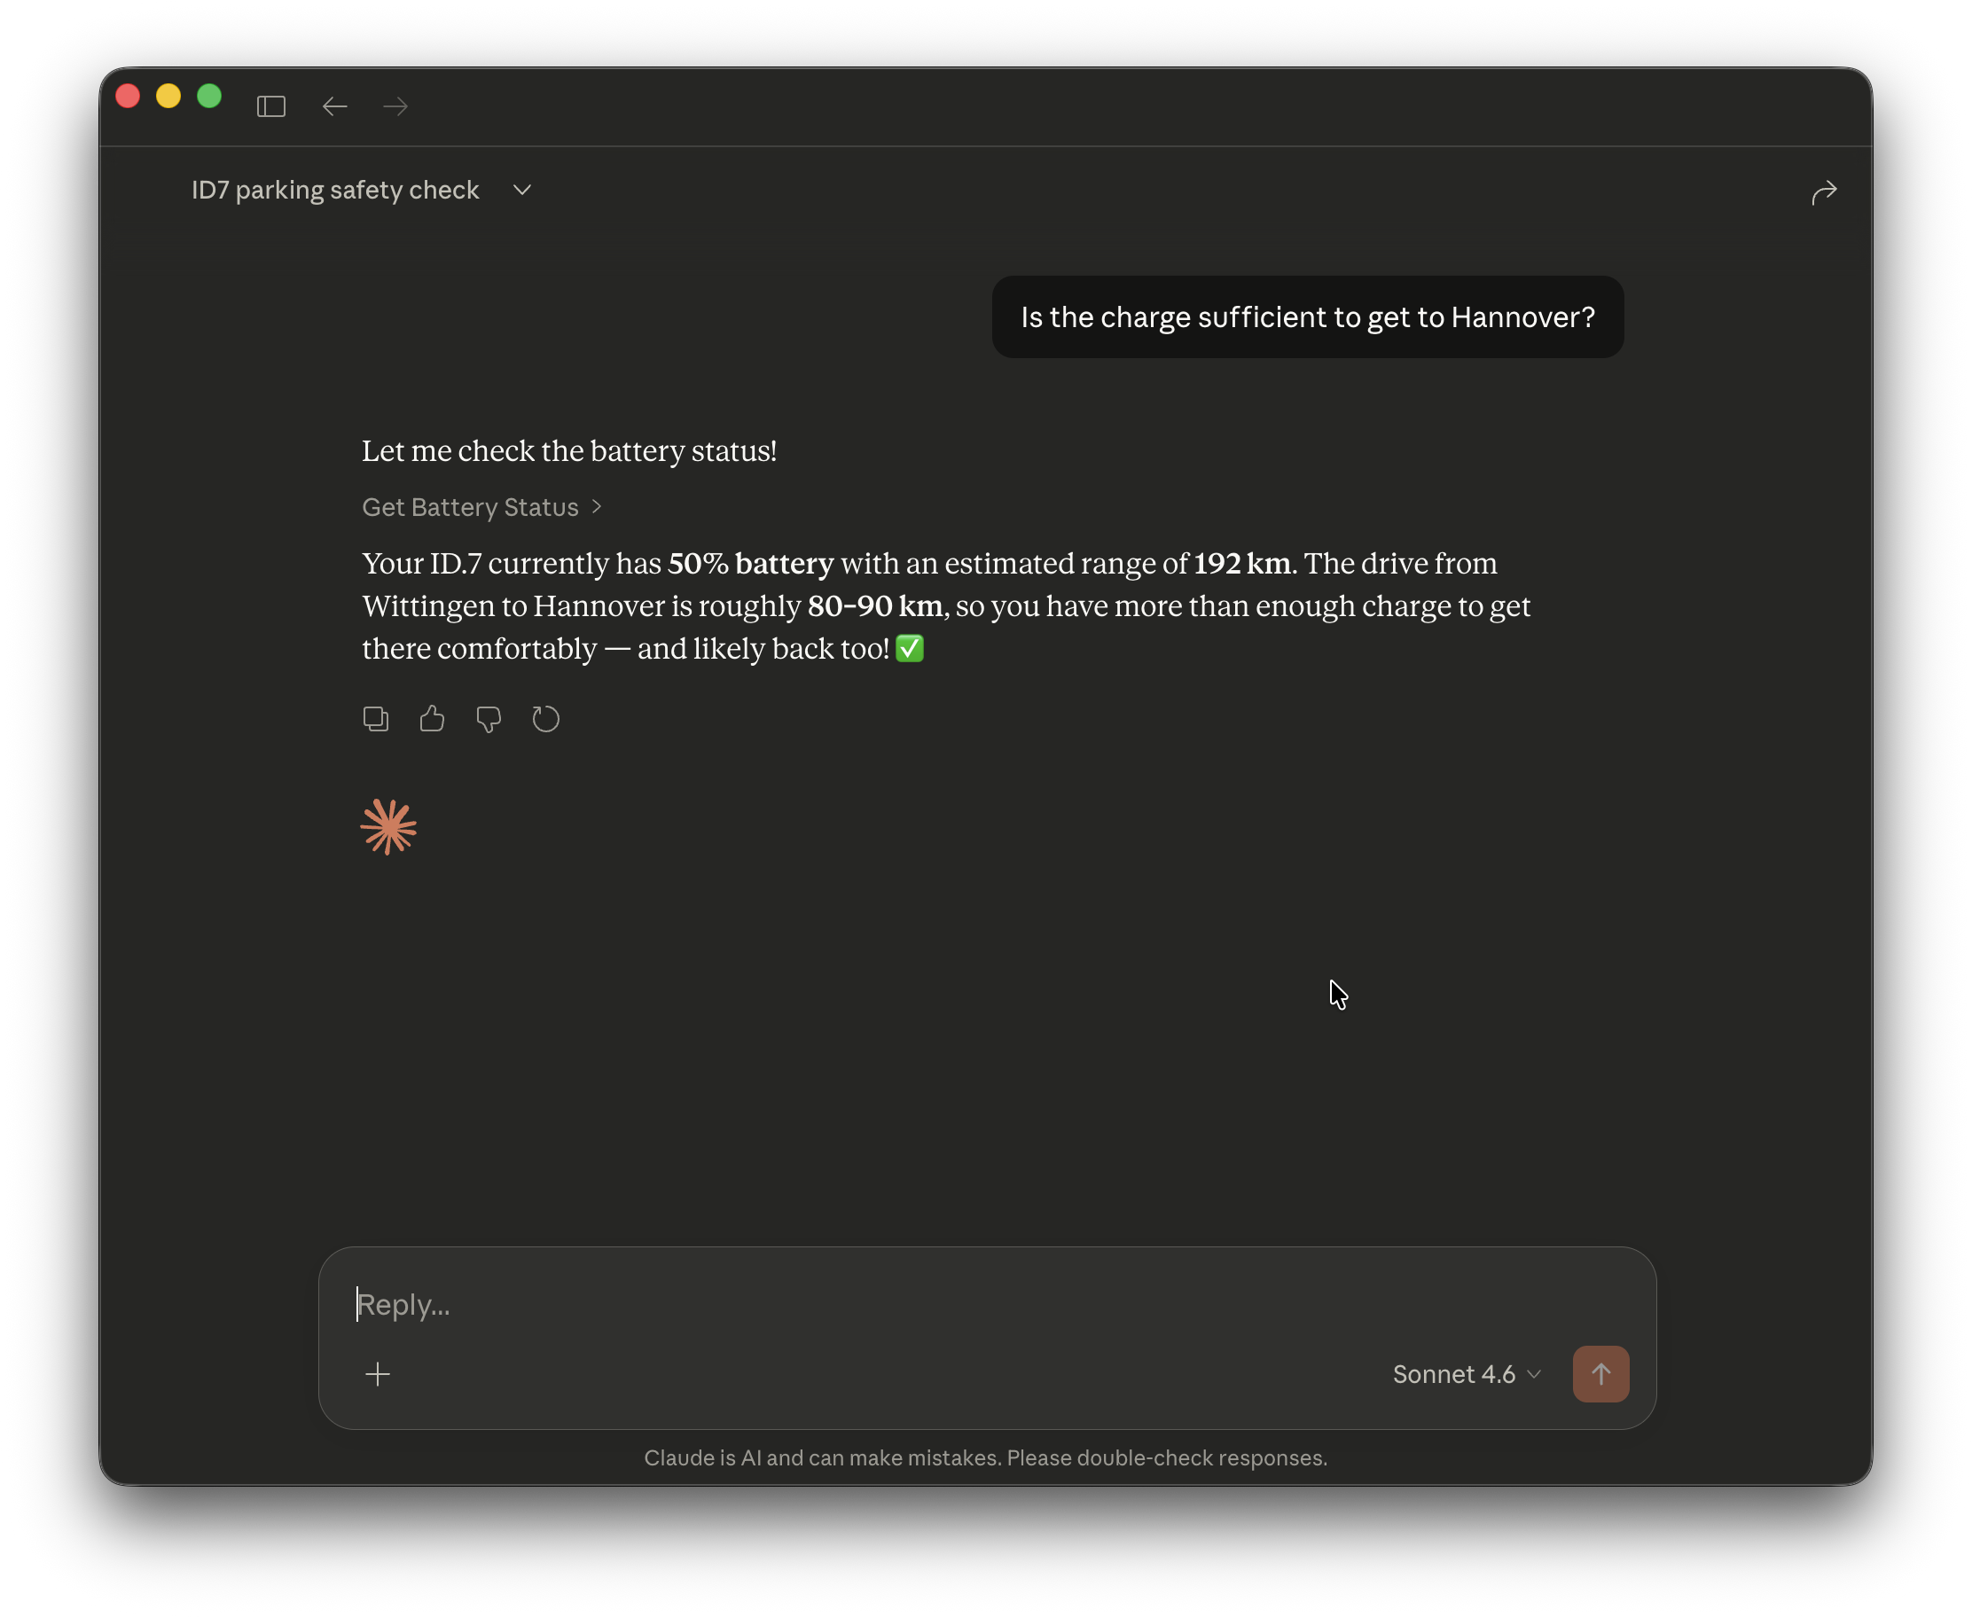Copy the assistant response

(x=375, y=718)
